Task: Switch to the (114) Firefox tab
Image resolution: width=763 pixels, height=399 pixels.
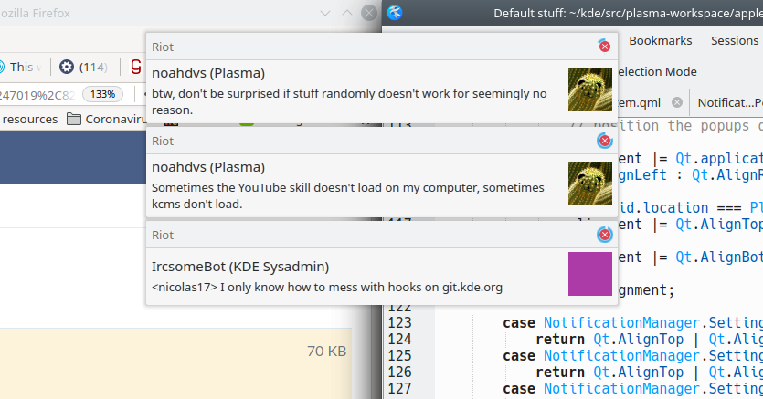Action: 84,67
